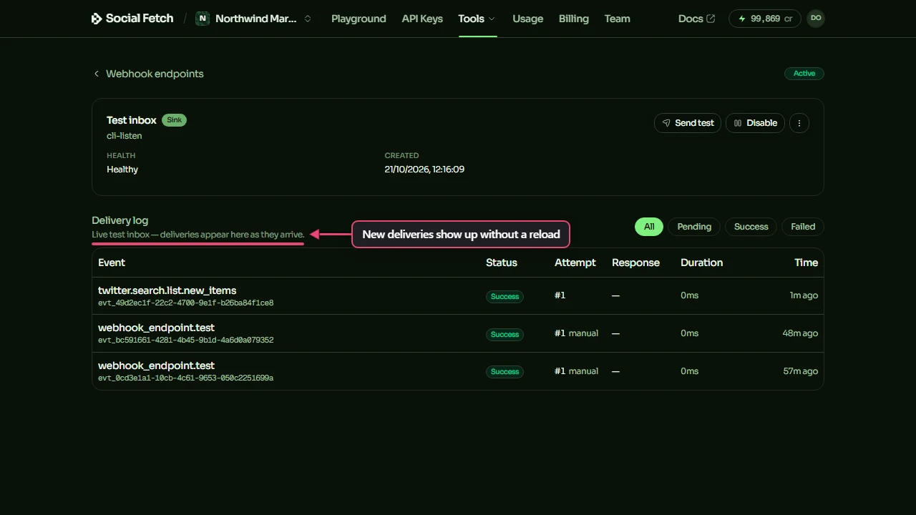Screen dimensions: 916x515
Task: Click the Success badge in the 1m ago row
Action: (505, 296)
